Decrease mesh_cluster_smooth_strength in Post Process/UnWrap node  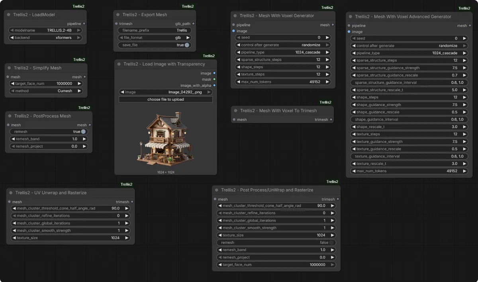(220, 228)
